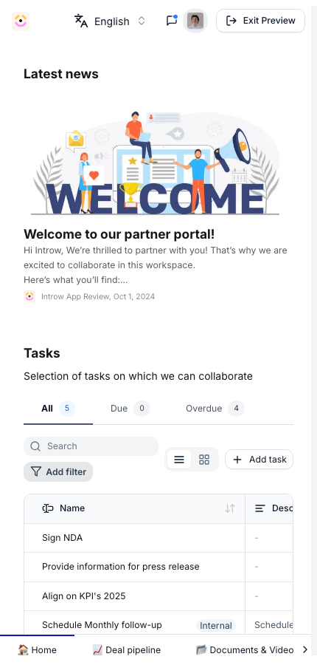Select the Overdue tasks tab

215,409
